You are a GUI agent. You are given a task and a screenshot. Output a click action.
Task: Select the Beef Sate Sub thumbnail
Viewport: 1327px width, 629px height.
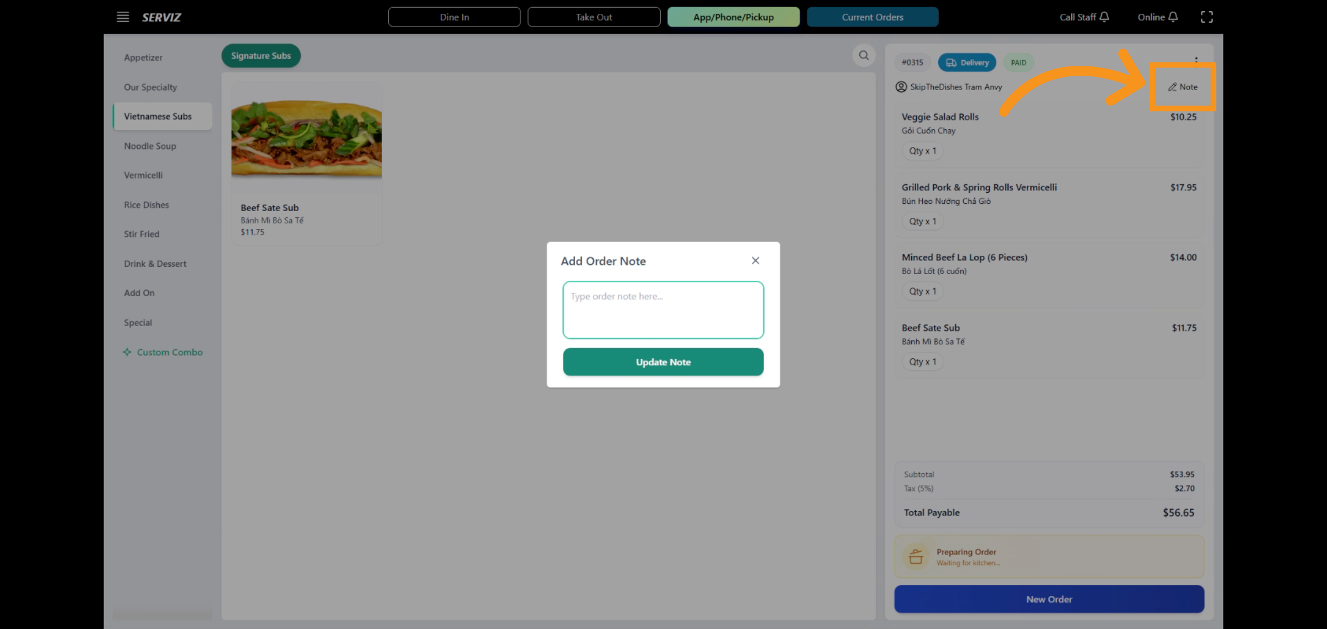pos(306,138)
